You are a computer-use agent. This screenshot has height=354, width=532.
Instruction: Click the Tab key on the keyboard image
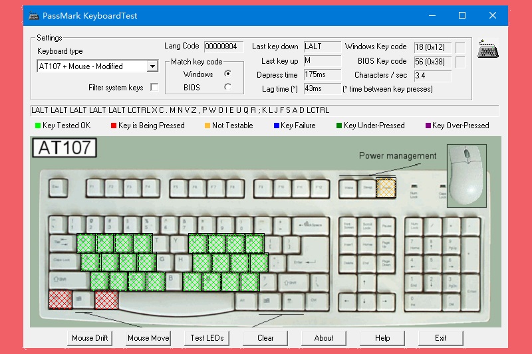(63, 243)
